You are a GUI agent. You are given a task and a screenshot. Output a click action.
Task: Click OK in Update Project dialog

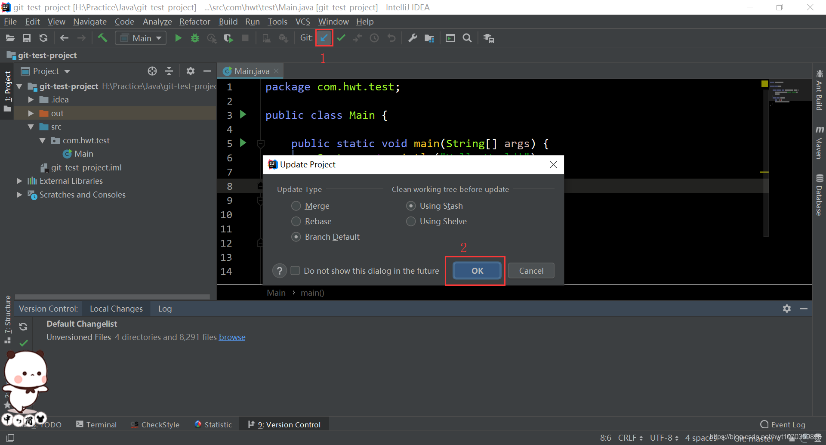click(x=477, y=271)
